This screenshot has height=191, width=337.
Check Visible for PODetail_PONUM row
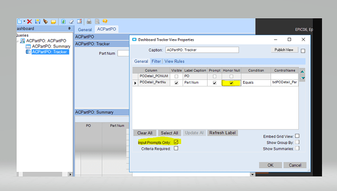176,76
